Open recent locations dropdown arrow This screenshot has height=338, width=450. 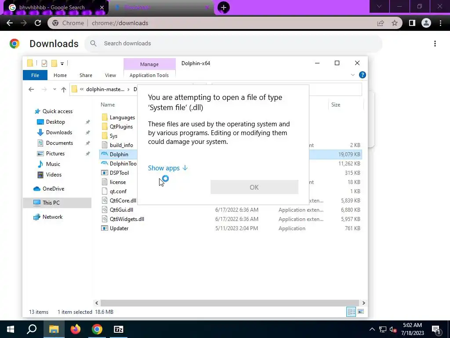[x=54, y=89]
